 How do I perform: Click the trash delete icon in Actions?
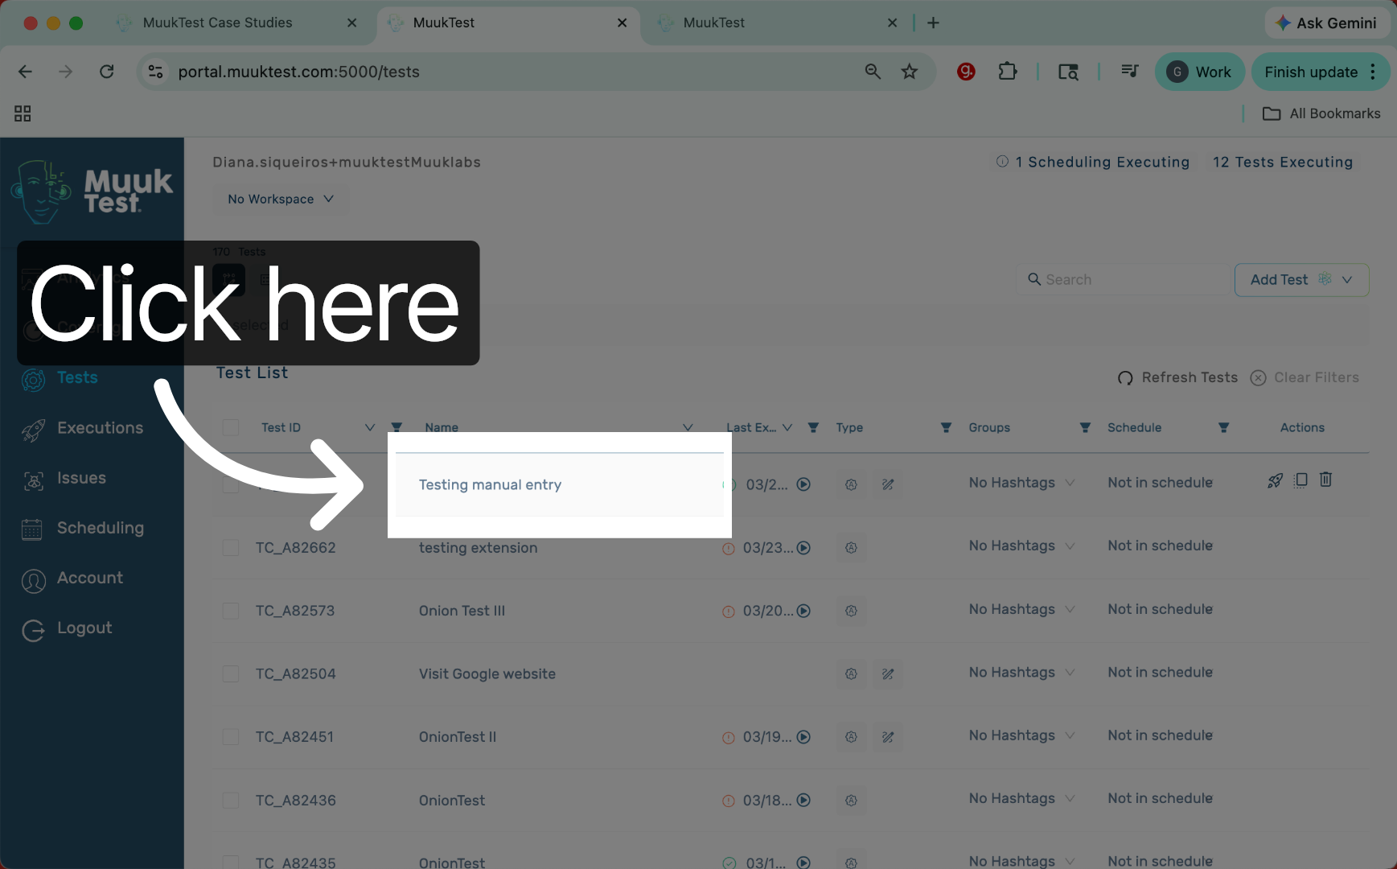pos(1326,480)
